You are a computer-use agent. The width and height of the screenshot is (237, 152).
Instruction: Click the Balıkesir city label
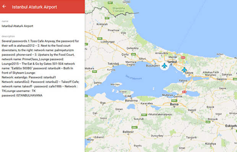pos(128,132)
